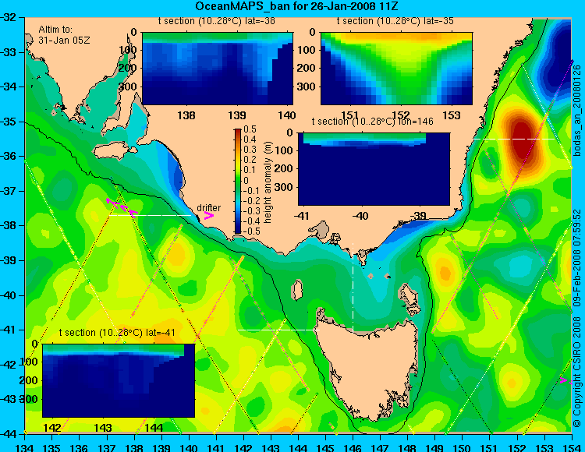The height and width of the screenshot is (452, 585).
Task: Click the lat=-41 temperature section plot
Action: click(x=119, y=380)
